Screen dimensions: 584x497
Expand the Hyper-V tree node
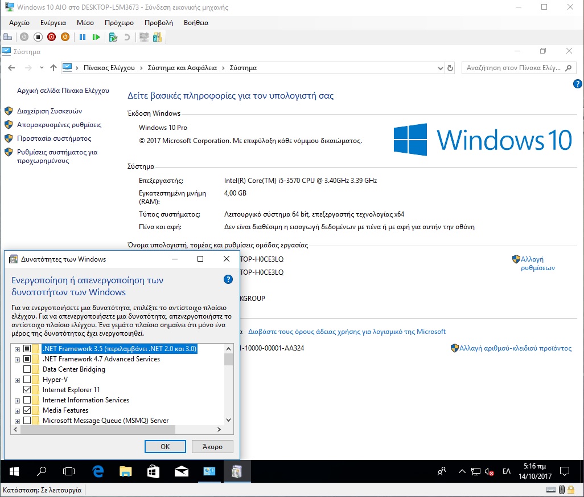[x=17, y=380]
